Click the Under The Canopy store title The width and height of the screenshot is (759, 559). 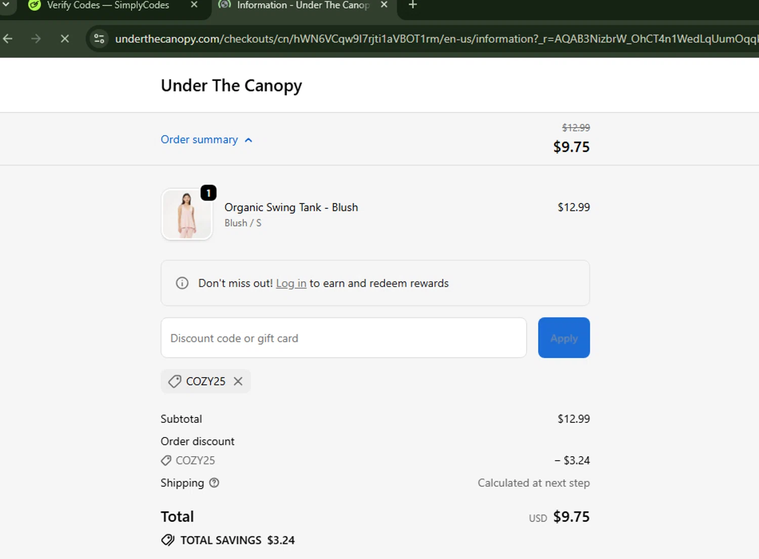(231, 86)
